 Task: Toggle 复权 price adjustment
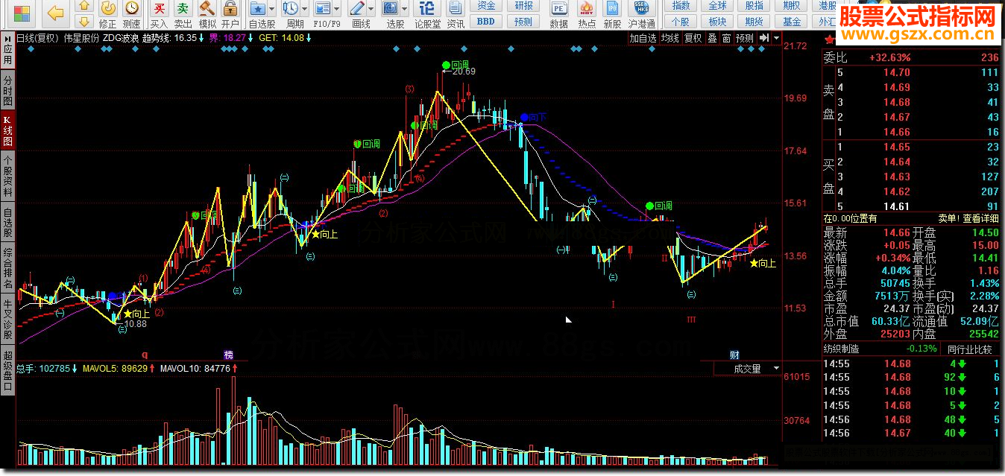click(693, 38)
